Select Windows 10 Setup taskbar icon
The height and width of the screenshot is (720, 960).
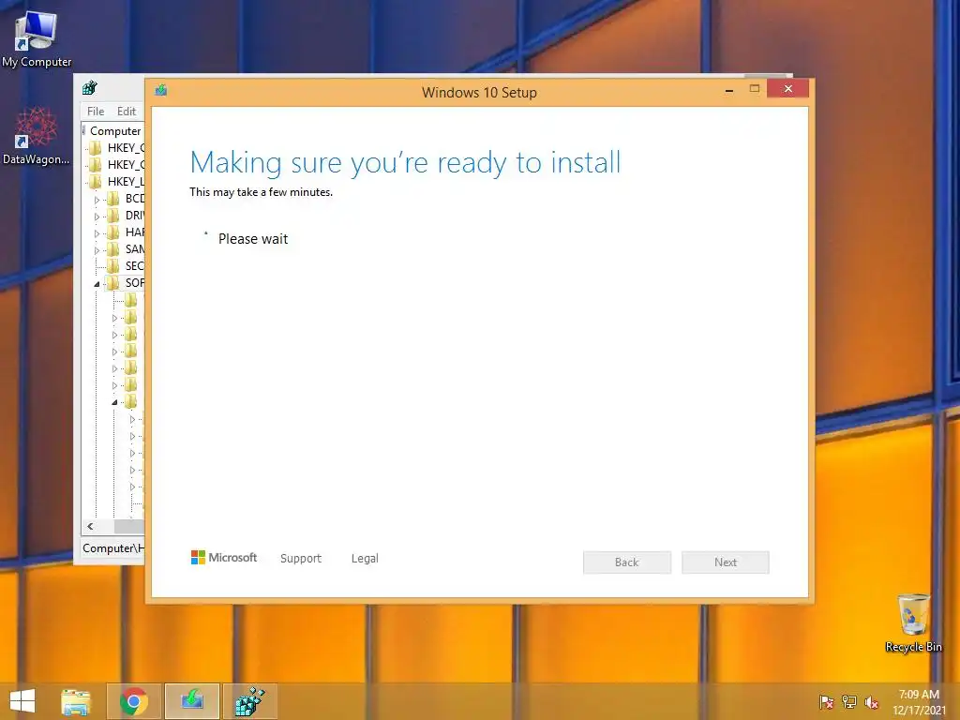[192, 701]
